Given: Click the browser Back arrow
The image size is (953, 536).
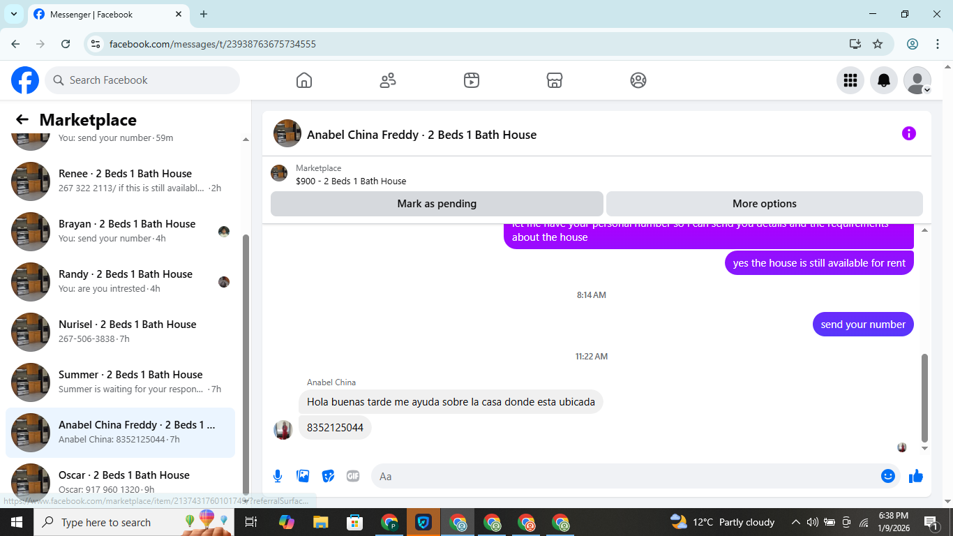Looking at the screenshot, I should click(x=15, y=44).
